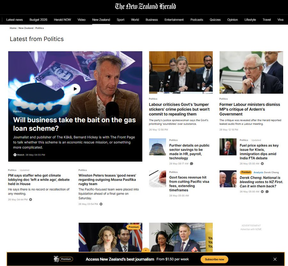Screen dimensions: 288x266
Task: Click the hand signing document thumbnail
Action: [x=157, y=179]
